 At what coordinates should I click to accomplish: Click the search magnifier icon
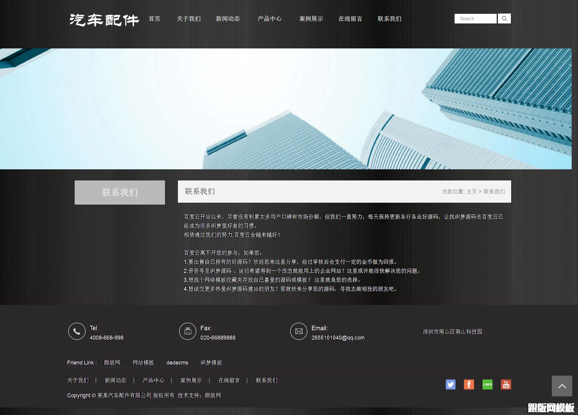[504, 18]
